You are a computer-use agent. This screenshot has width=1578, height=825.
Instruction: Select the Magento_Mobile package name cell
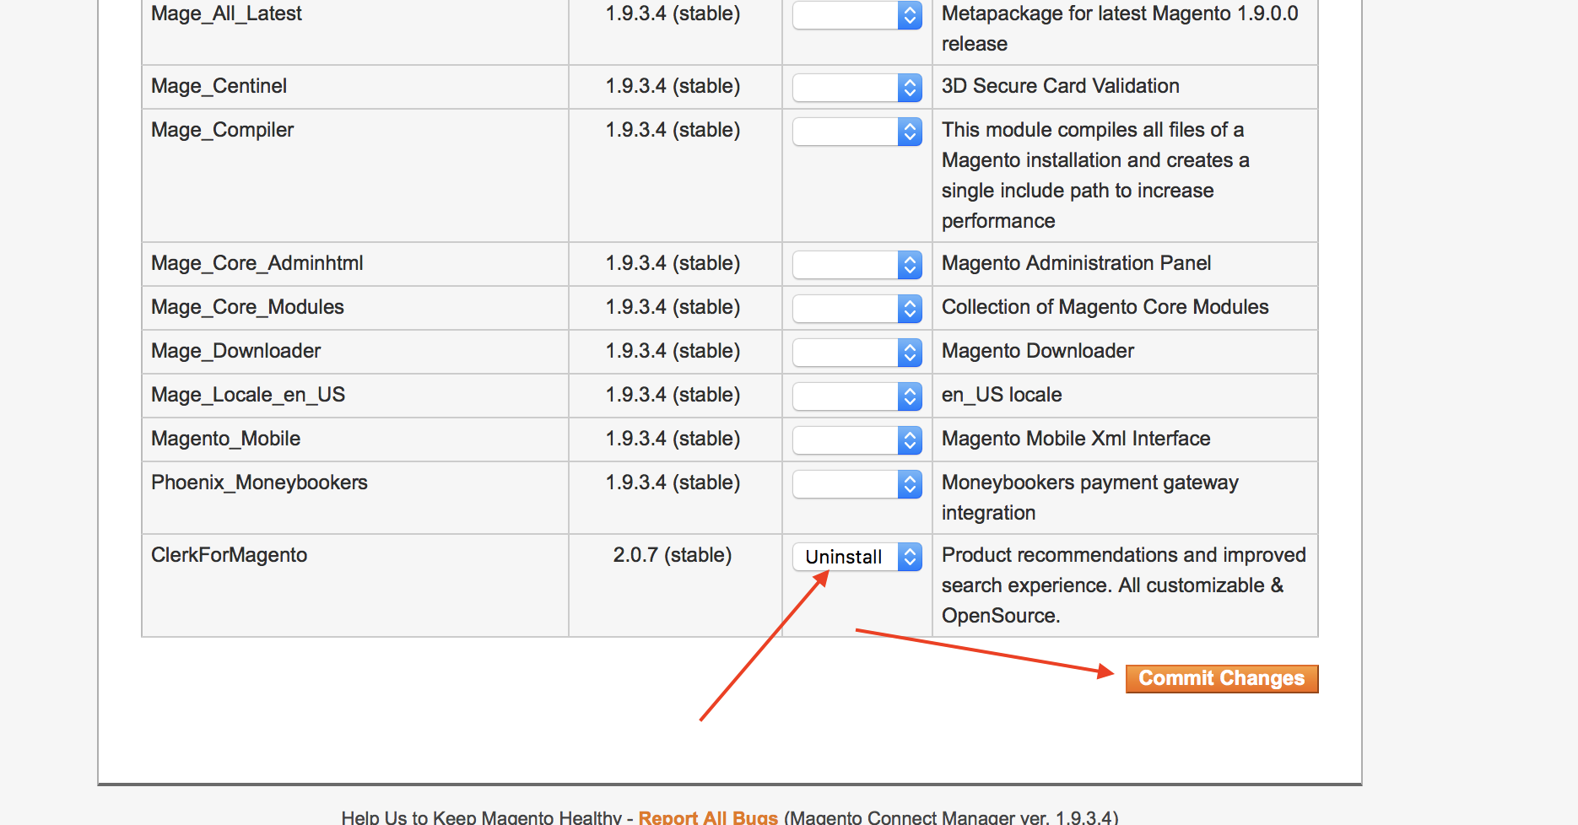tap(225, 439)
